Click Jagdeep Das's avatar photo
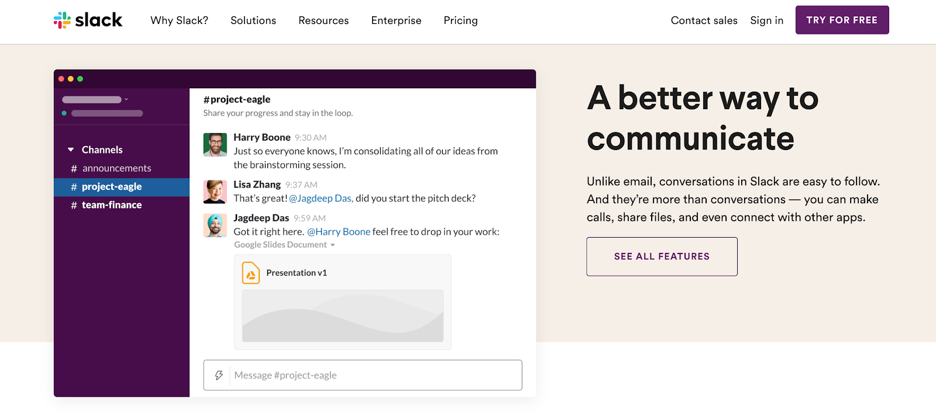Viewport: 936px width, 417px height. coord(215,225)
